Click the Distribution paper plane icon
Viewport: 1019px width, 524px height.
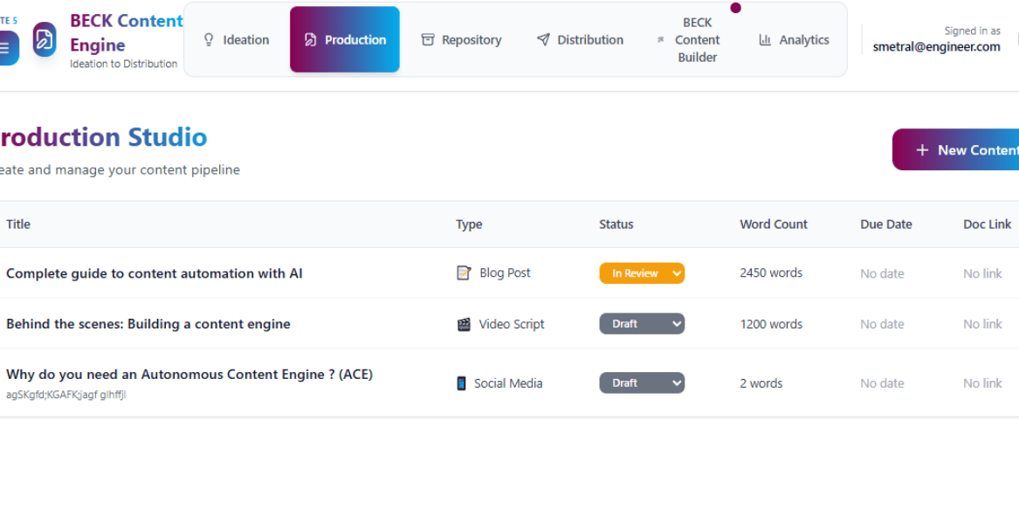543,40
